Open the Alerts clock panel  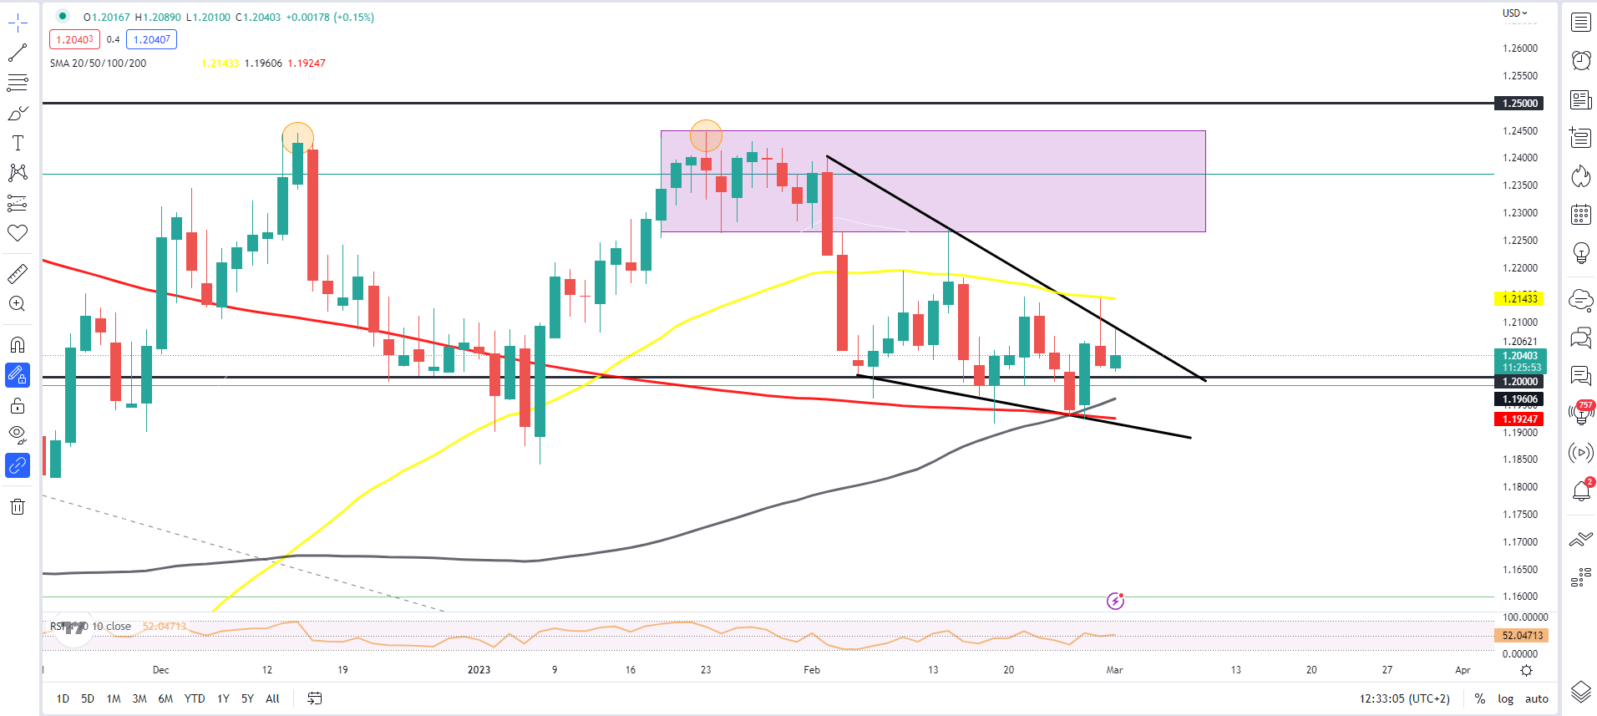(1581, 60)
